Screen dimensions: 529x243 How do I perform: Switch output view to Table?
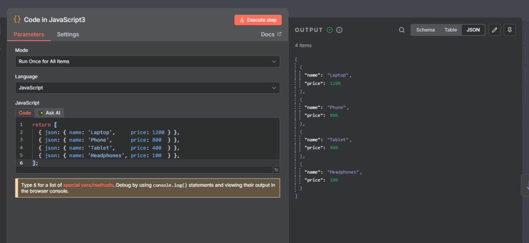point(450,30)
